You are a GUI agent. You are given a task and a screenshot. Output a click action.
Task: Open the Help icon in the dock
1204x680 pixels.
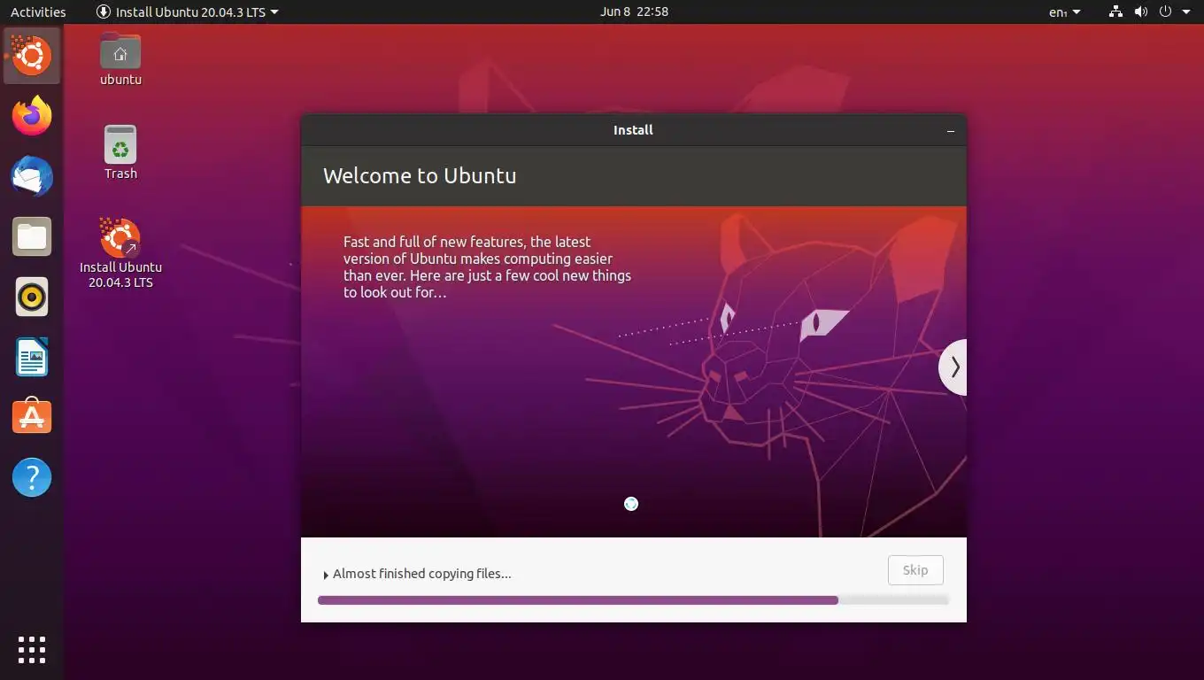click(32, 477)
